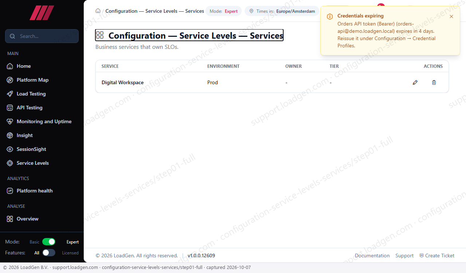
Task: Click Create Ticket in footer
Action: (x=437, y=256)
